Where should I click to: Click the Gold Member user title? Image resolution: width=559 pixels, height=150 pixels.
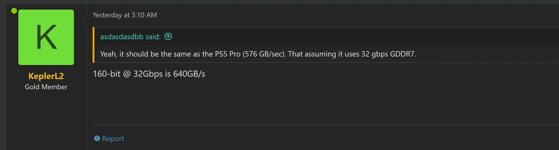[46, 87]
